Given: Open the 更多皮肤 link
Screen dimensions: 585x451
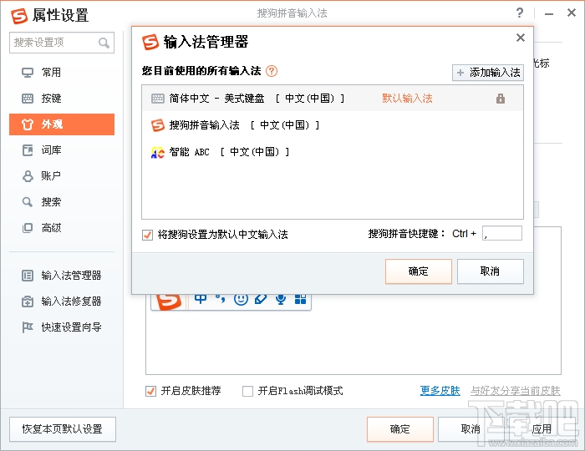Looking at the screenshot, I should pyautogui.click(x=440, y=391).
